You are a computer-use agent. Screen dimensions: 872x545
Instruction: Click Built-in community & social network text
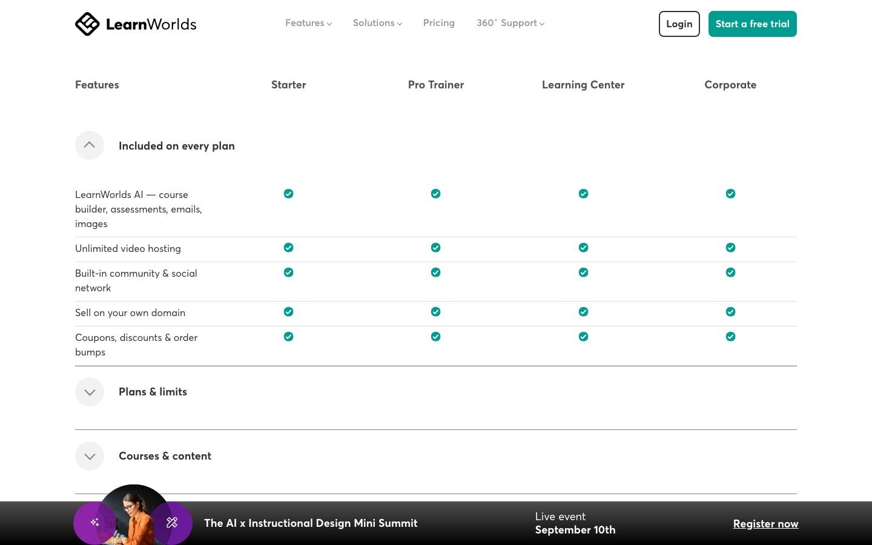tap(136, 280)
